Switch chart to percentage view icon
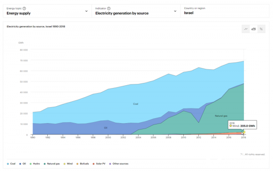 tap(261, 29)
